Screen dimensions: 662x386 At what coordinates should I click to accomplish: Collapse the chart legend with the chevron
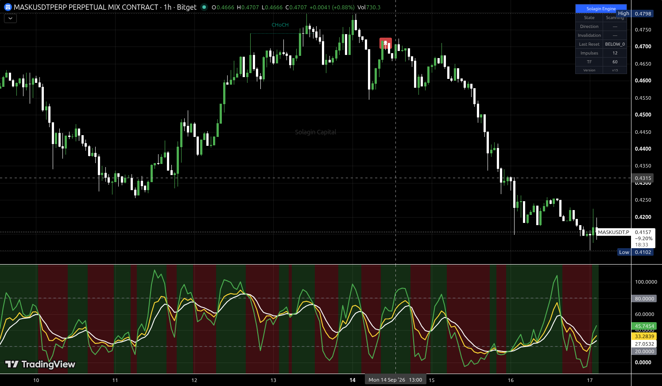[10, 19]
